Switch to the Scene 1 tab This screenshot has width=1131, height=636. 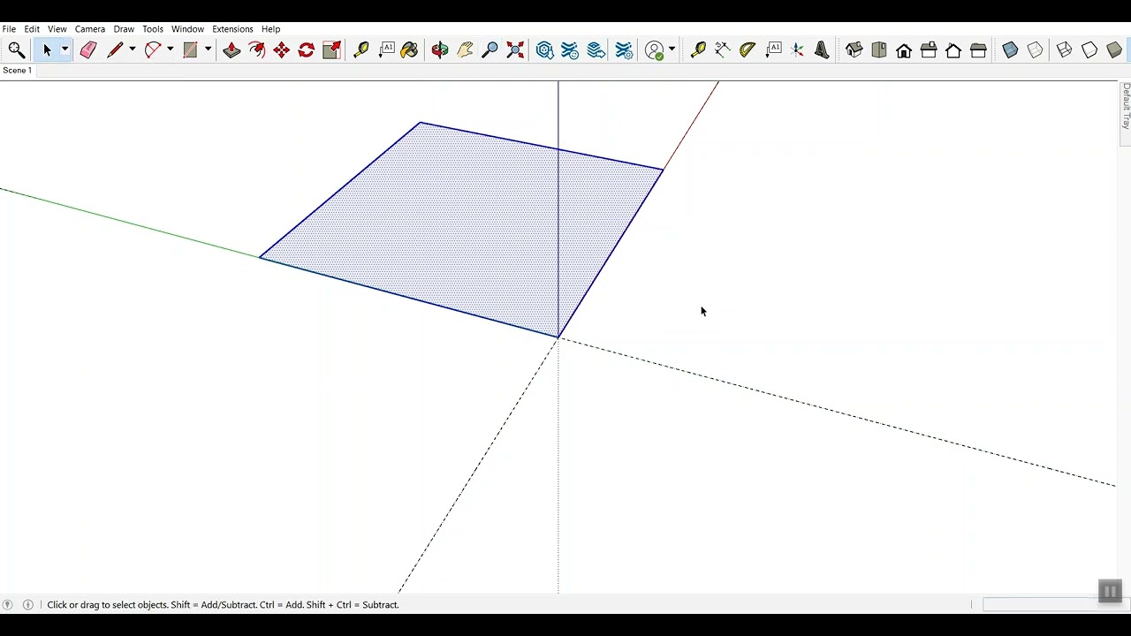point(17,71)
